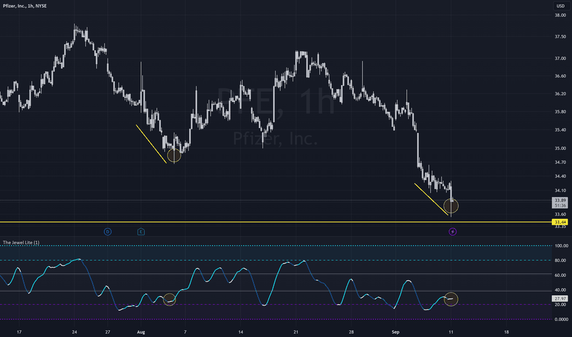This screenshot has height=337, width=572.
Task: Select 'The Jewel Lite (1)' indicator label
Action: (21, 243)
